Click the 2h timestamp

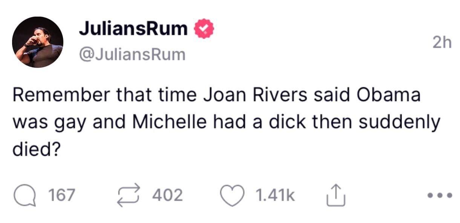coord(442,43)
